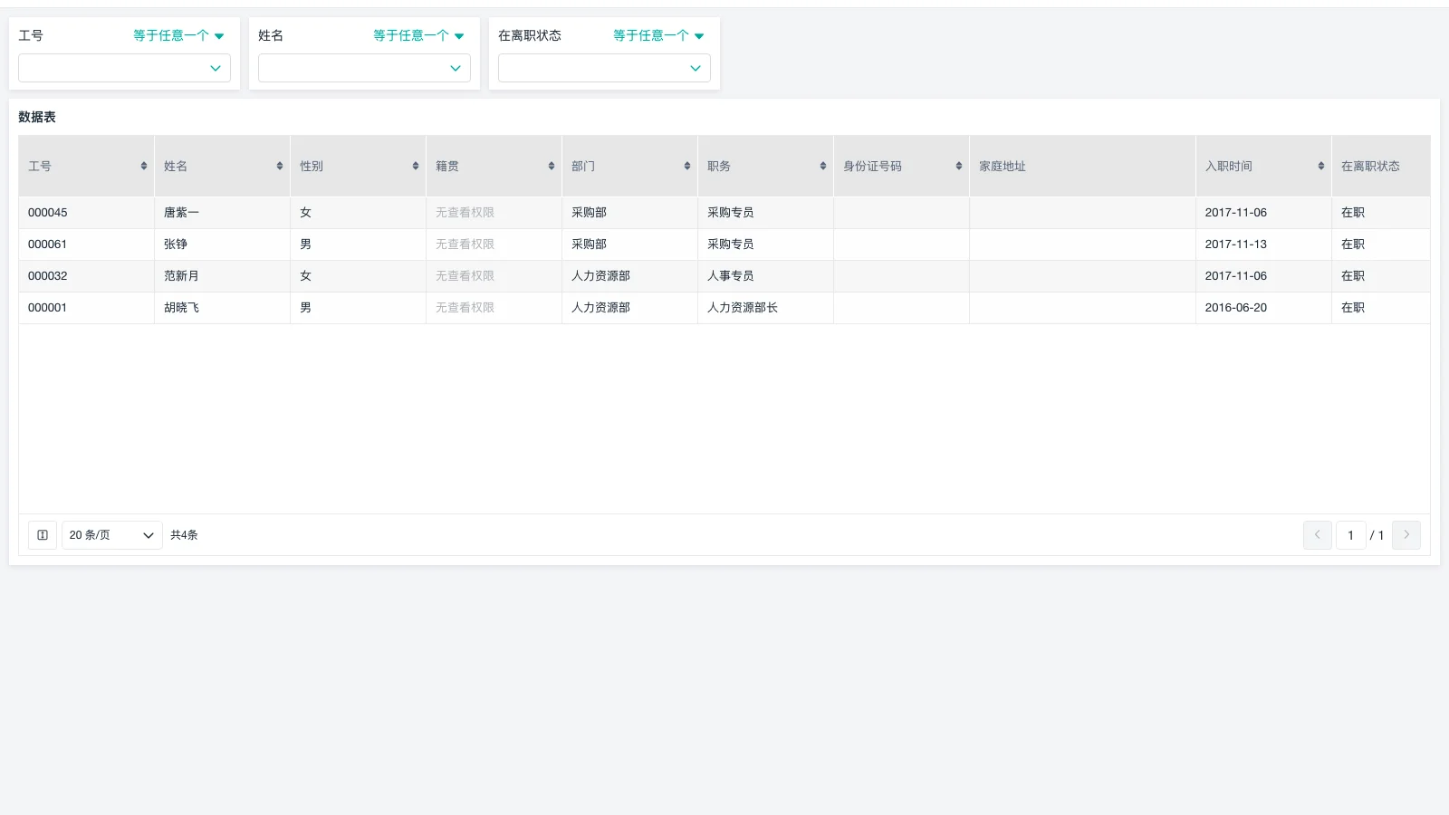The width and height of the screenshot is (1449, 815).
Task: Click the next page arrow
Action: pyautogui.click(x=1406, y=535)
